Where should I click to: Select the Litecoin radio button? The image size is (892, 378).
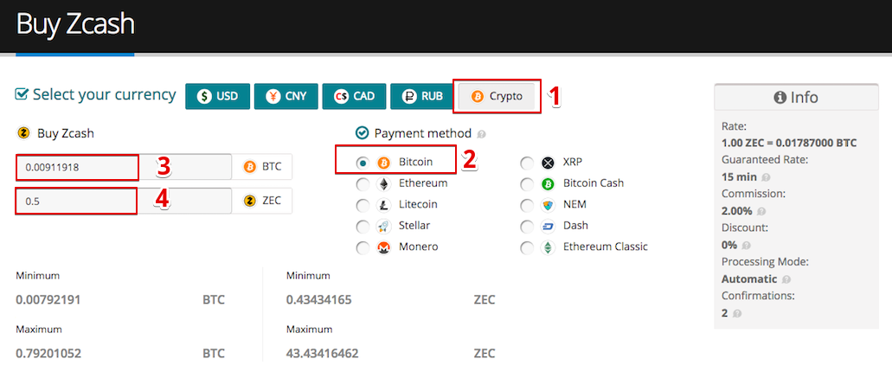click(363, 206)
